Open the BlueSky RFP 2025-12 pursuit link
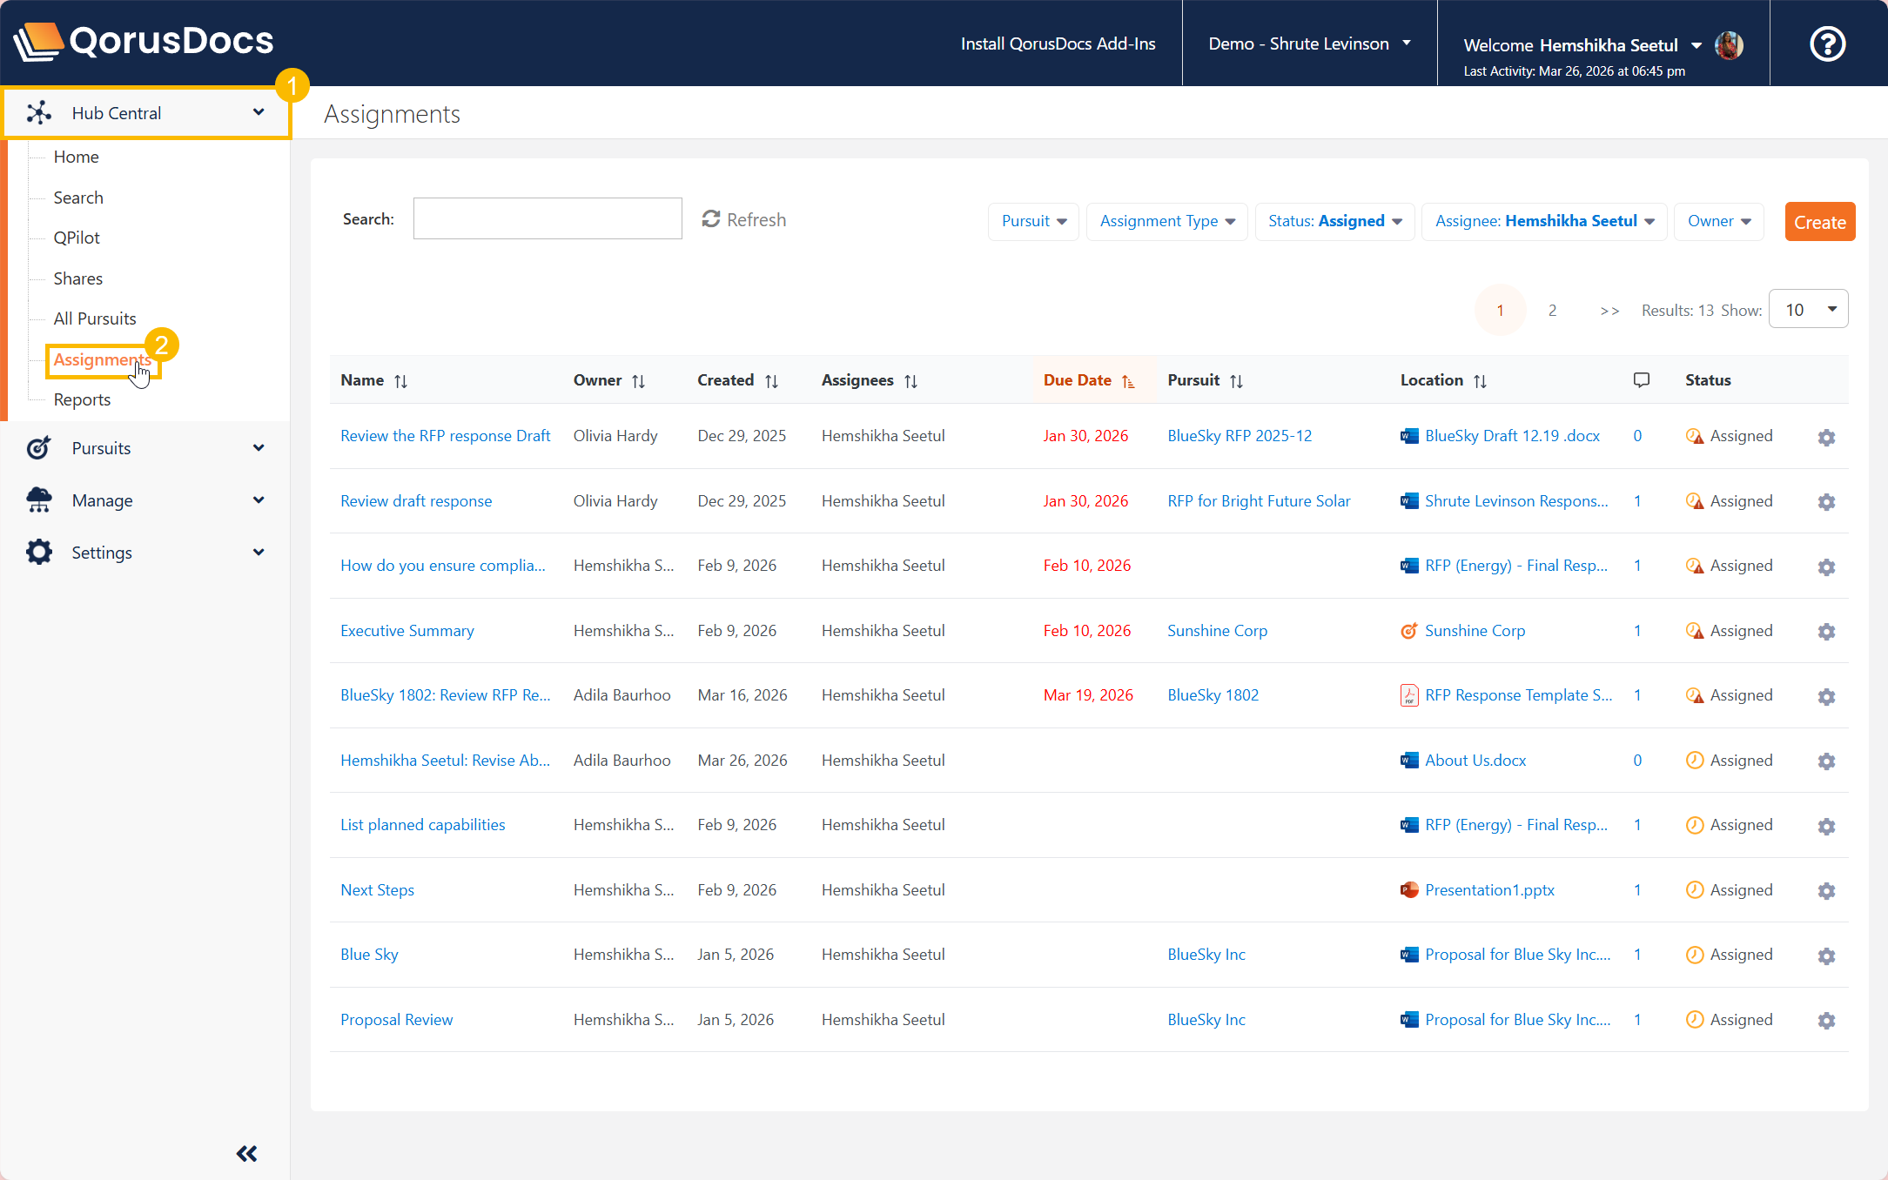Viewport: 1888px width, 1180px height. click(1239, 436)
